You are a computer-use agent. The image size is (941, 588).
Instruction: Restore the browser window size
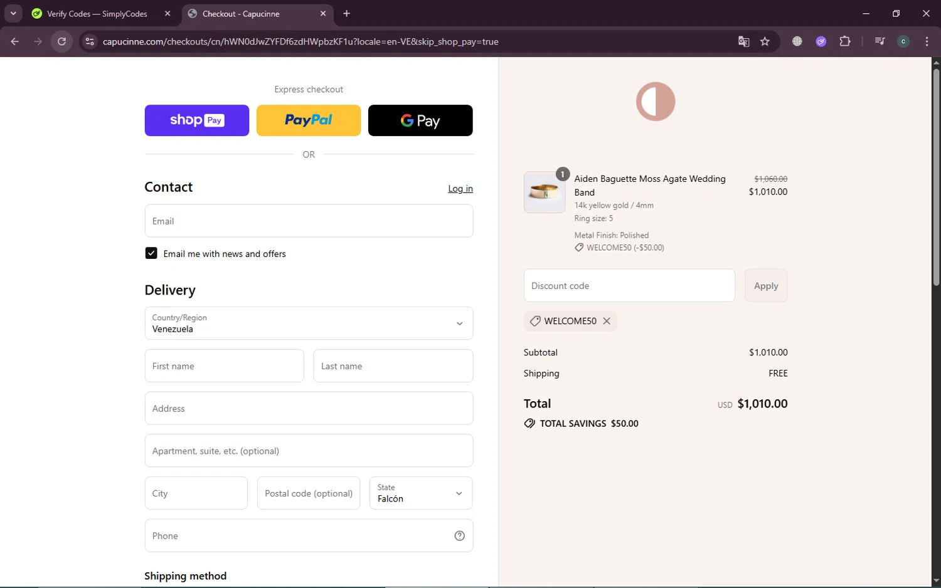(896, 13)
